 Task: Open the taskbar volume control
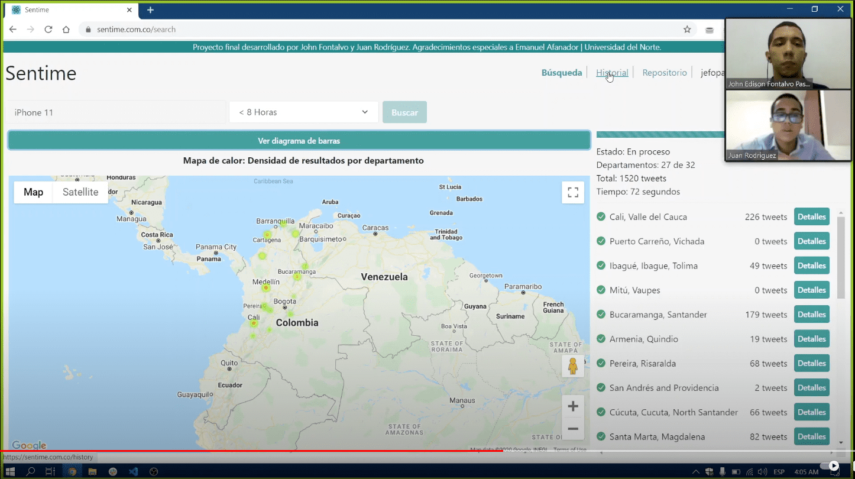763,472
